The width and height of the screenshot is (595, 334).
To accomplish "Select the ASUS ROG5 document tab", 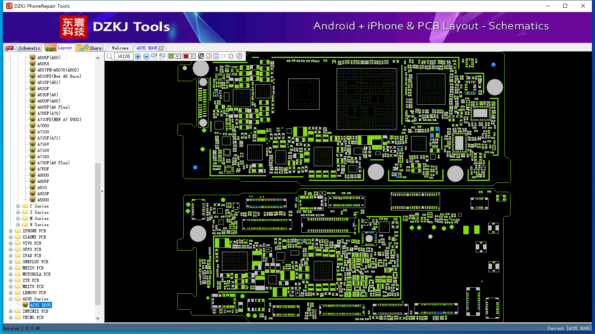I will 147,48.
